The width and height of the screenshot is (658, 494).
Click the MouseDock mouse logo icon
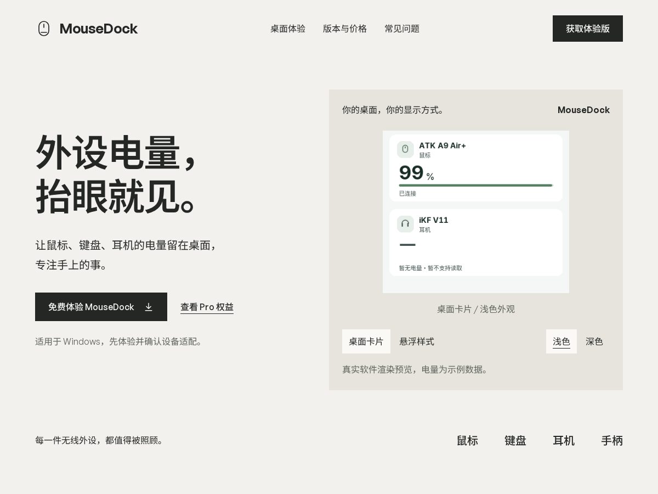pyautogui.click(x=44, y=29)
